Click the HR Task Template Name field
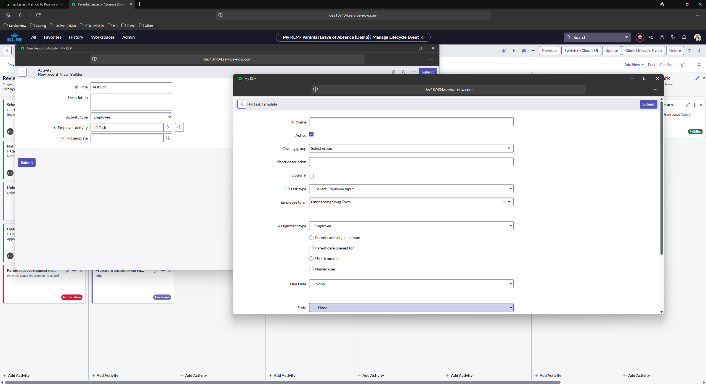This screenshot has width=706, height=384. click(x=411, y=122)
